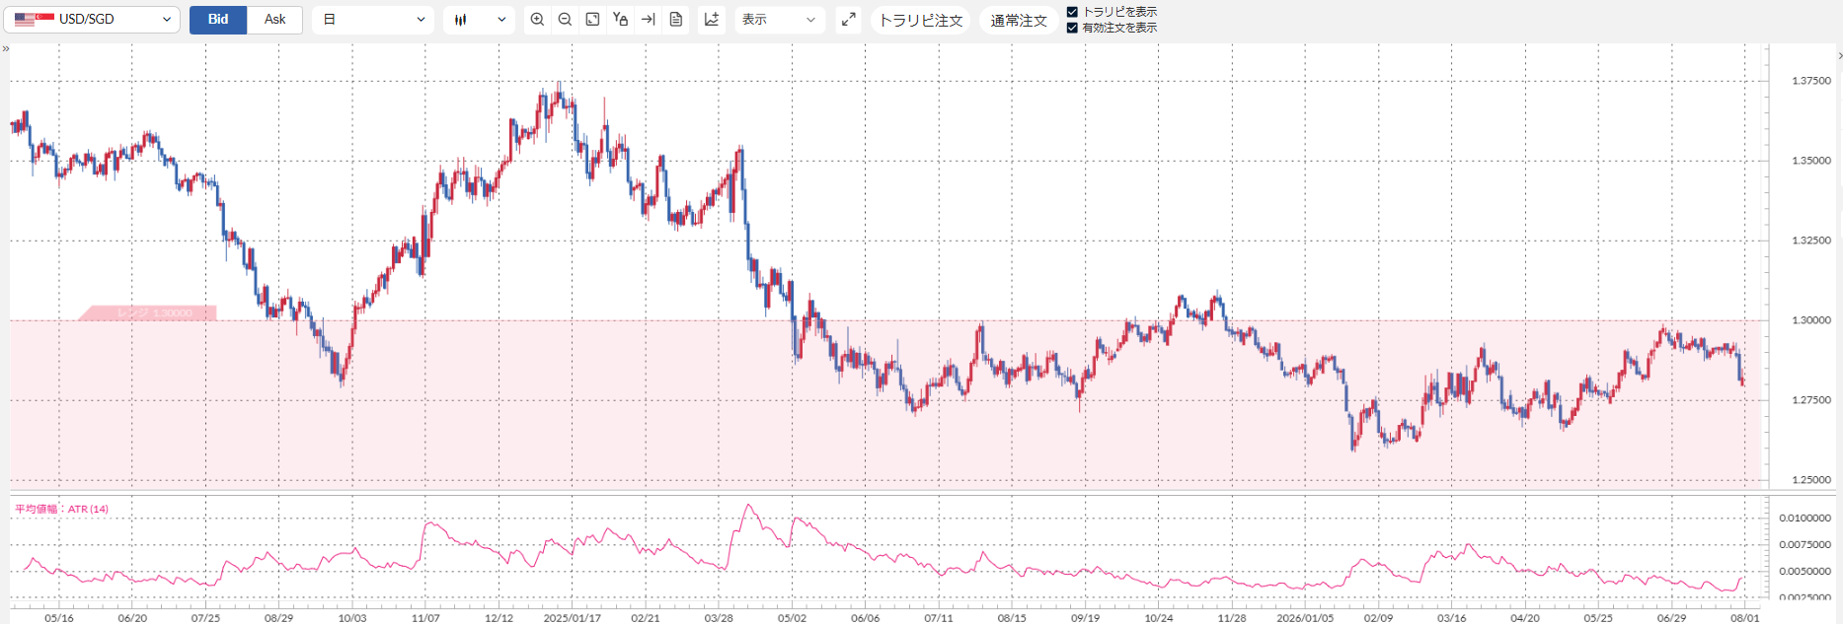Expand the right side panel chevron
This screenshot has height=624, width=1843.
[1839, 55]
